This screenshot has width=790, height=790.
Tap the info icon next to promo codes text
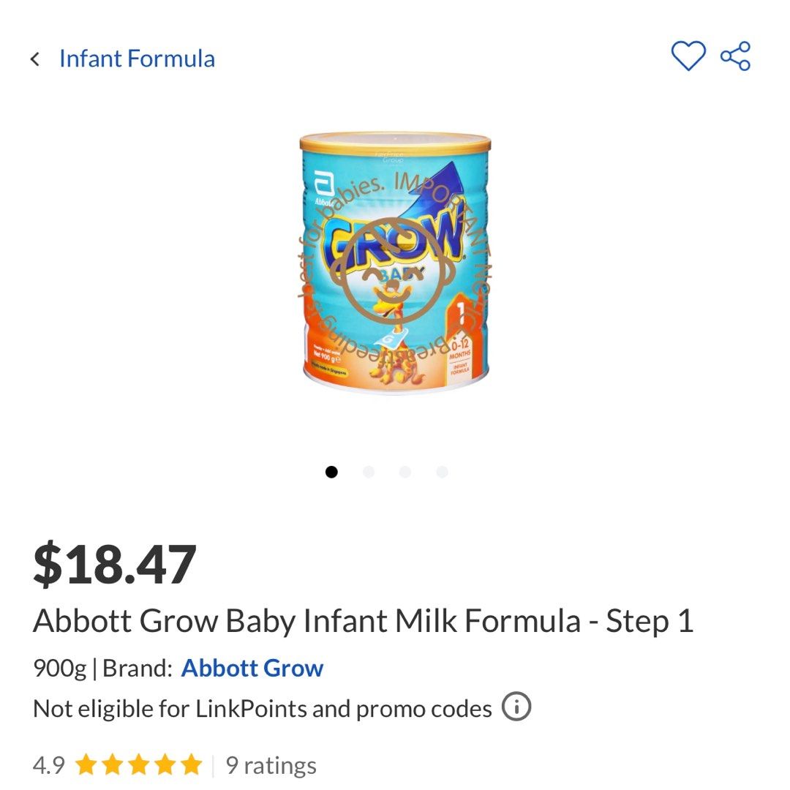[517, 707]
